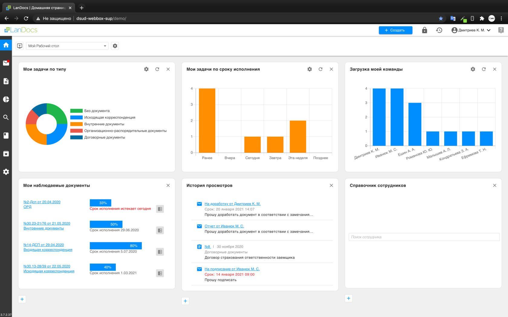Click the 'Создать' button

click(396, 30)
